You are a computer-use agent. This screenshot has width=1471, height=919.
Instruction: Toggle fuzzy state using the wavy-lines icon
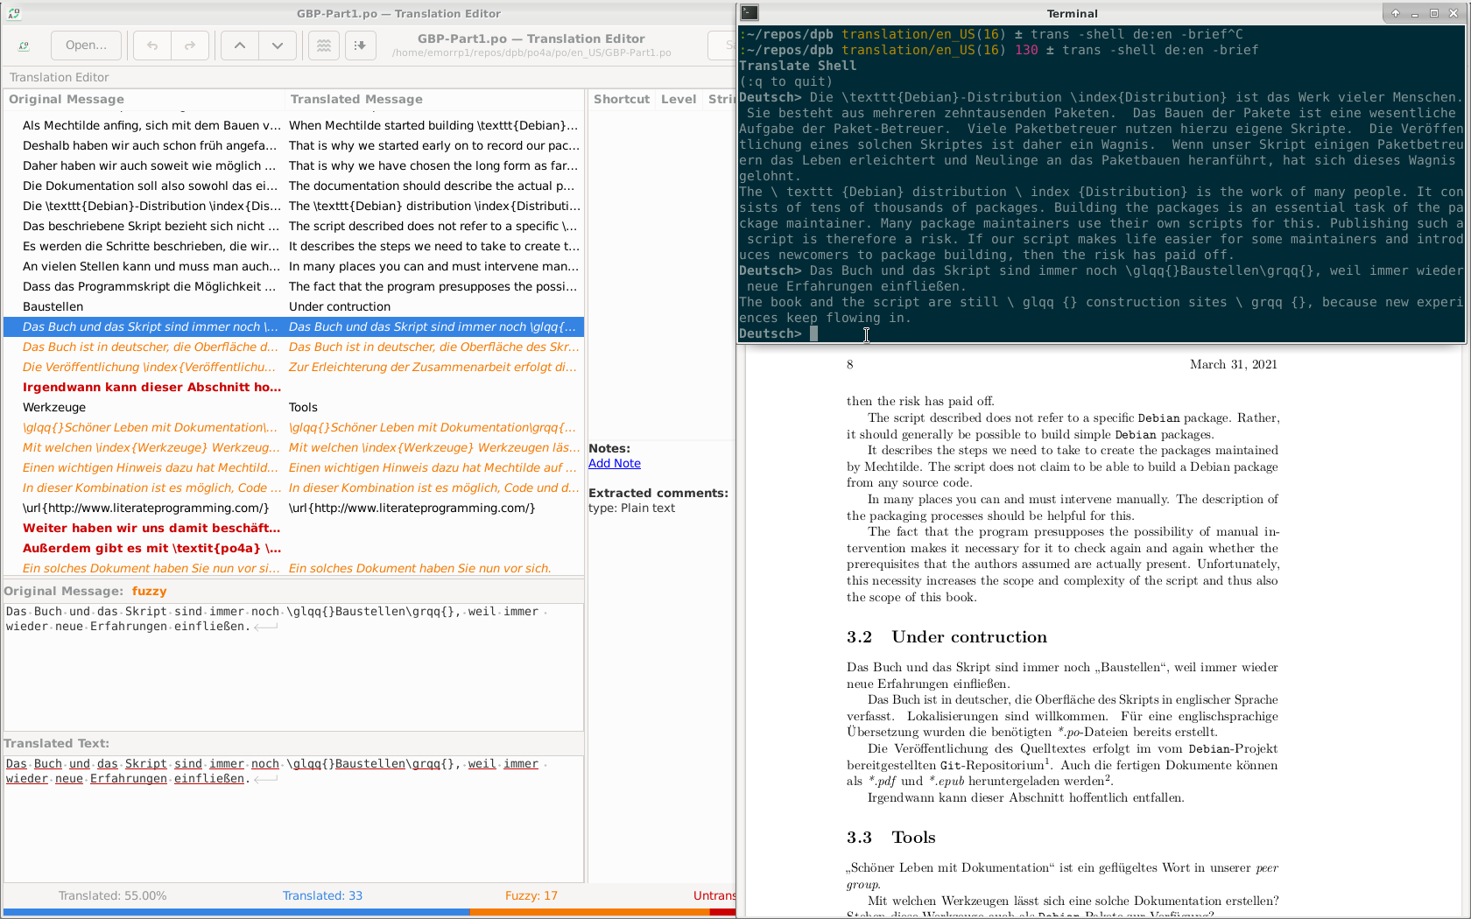tap(324, 46)
